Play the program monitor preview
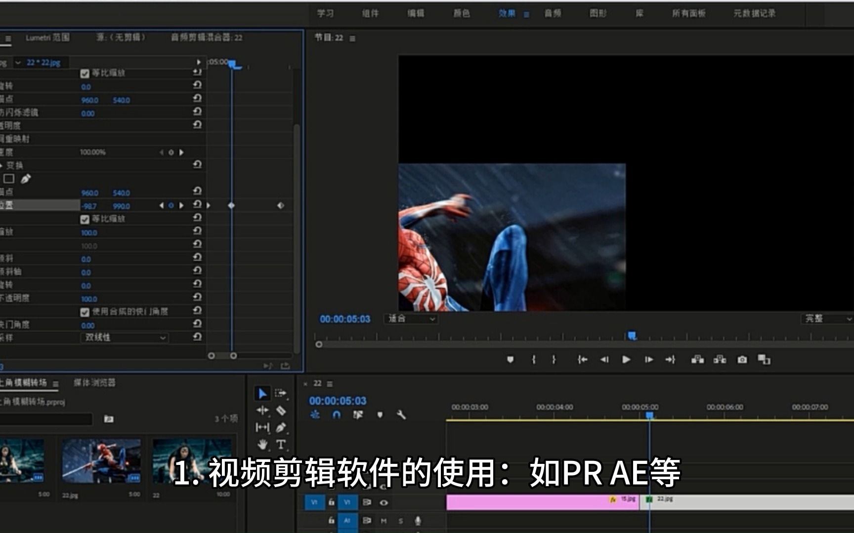 (626, 360)
